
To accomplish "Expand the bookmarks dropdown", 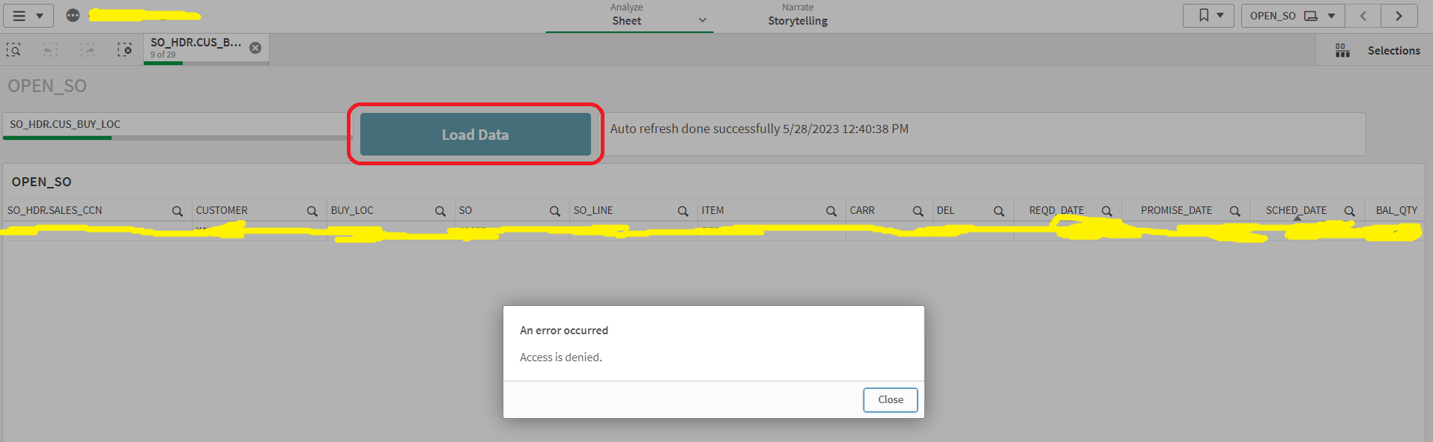I will [x=1208, y=16].
